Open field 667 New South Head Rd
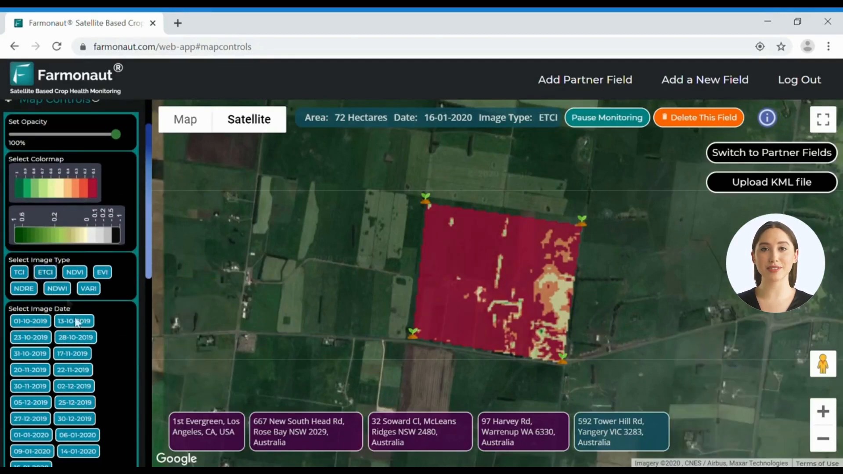843x474 pixels. 306,431
